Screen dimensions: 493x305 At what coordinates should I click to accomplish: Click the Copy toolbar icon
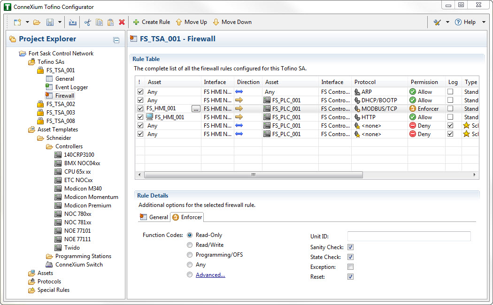coord(99,22)
